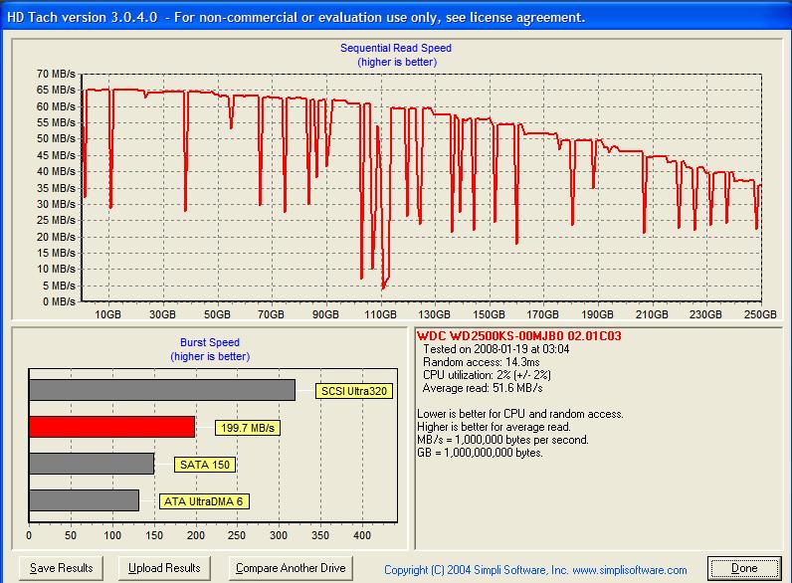Image resolution: width=792 pixels, height=583 pixels.
Task: Choose Compare Another Drive
Action: tap(291, 568)
